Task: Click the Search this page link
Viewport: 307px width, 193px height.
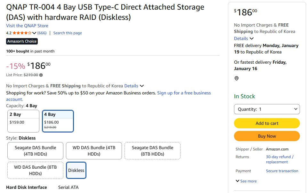Action: click(68, 33)
